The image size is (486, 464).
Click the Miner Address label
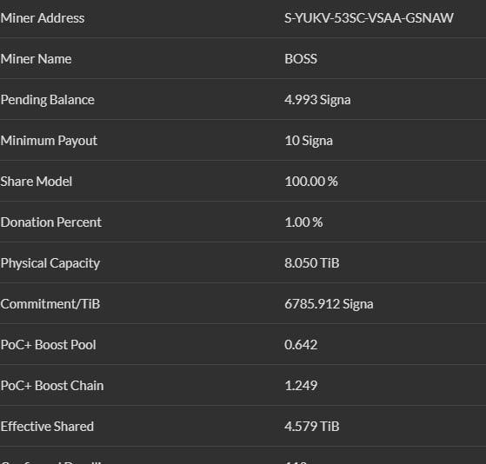[43, 18]
